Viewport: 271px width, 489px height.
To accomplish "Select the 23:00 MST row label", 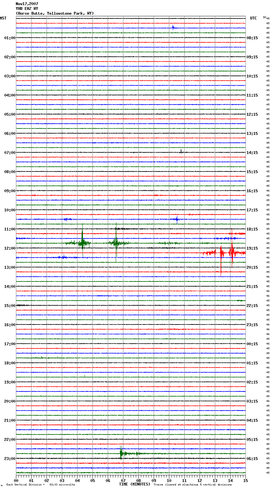I will 10,459.
